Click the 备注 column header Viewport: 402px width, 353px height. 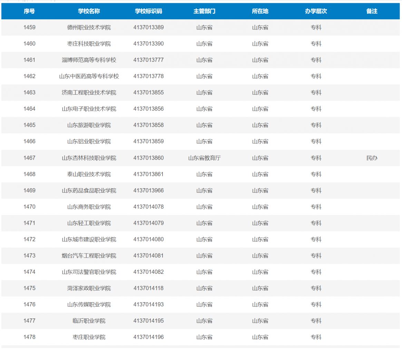click(x=372, y=11)
